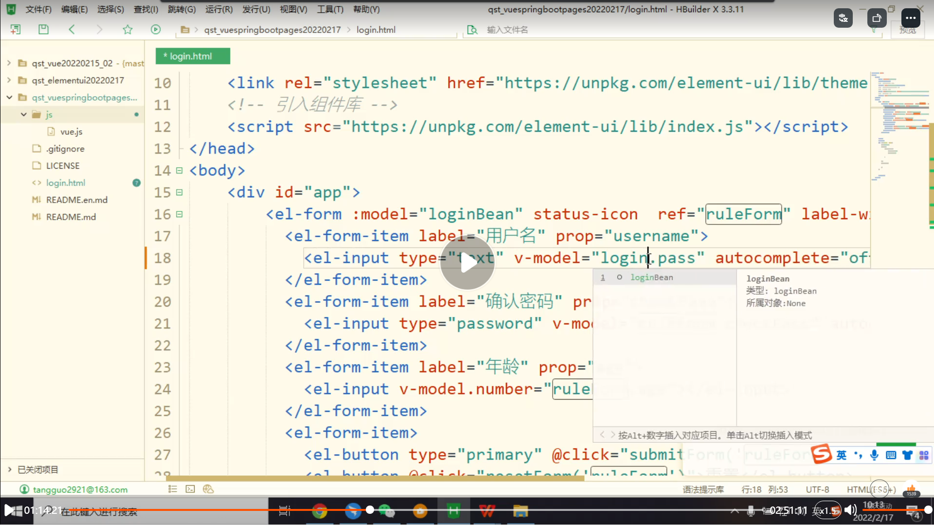Image resolution: width=934 pixels, height=525 pixels.
Task: Open the 文件(F) menu
Action: pos(38,9)
